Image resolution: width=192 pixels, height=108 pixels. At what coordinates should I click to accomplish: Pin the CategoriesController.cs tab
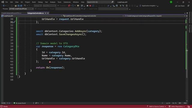[x=46, y=13]
